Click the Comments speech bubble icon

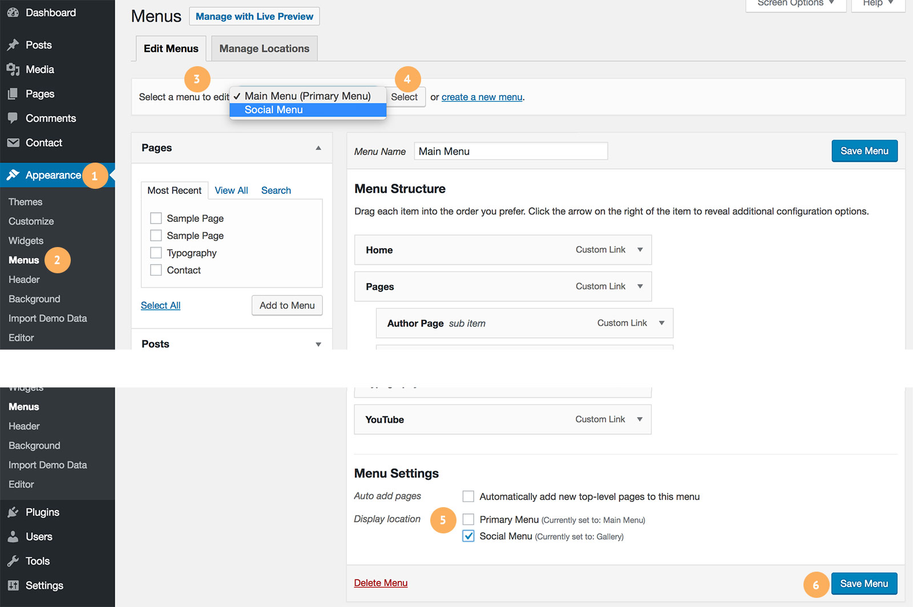tap(13, 118)
